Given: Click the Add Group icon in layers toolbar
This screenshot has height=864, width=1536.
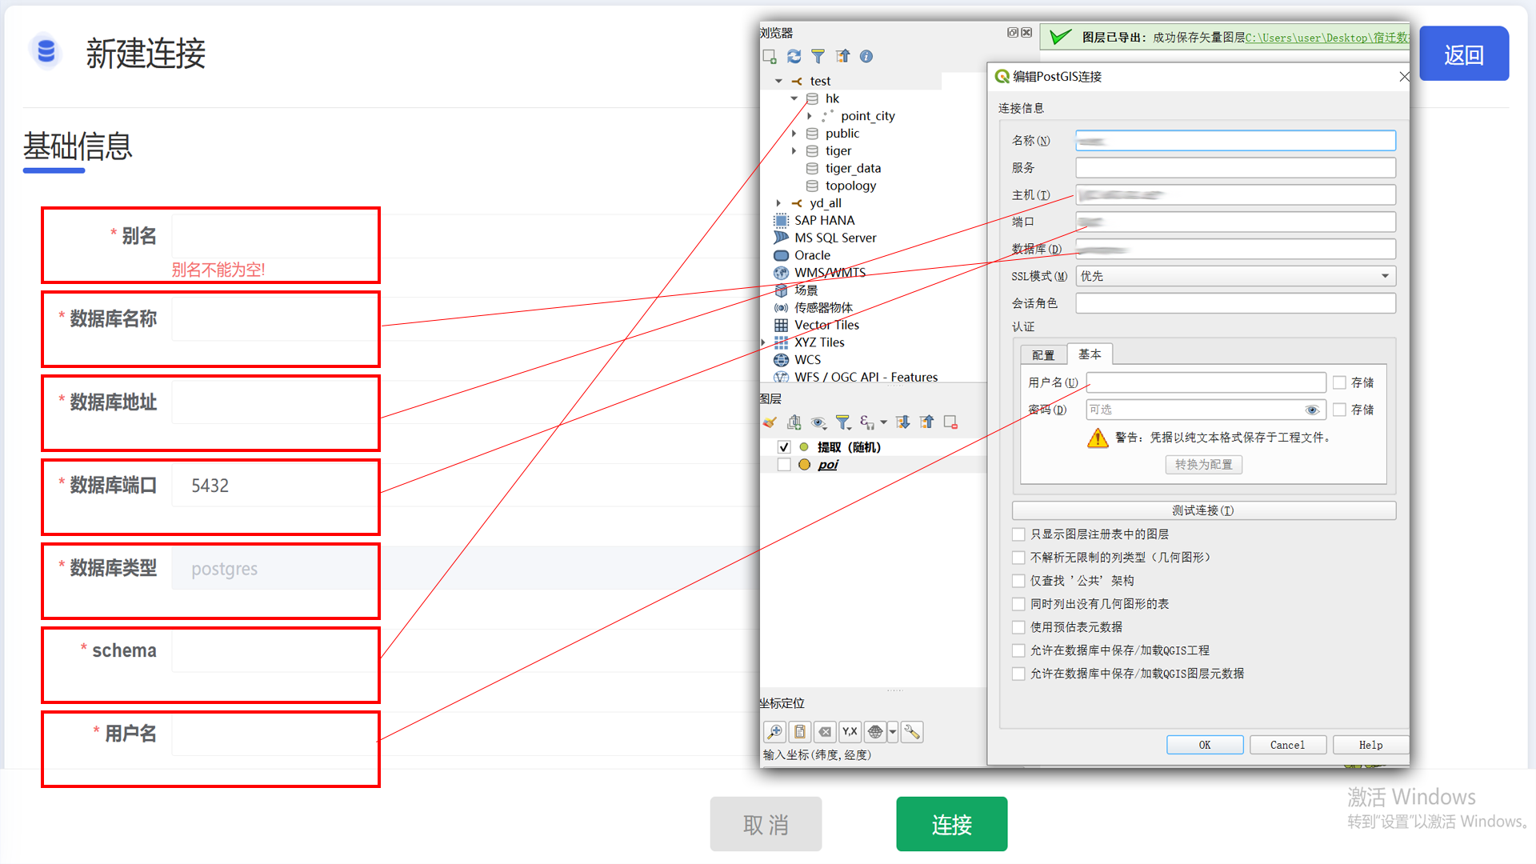Looking at the screenshot, I should (794, 422).
